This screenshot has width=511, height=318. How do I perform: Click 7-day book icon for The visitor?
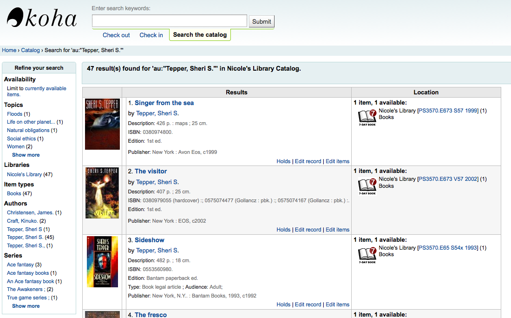367,186
